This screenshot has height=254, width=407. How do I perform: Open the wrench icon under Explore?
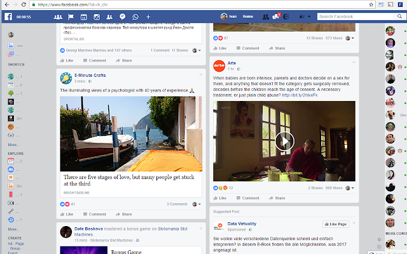click(11, 211)
